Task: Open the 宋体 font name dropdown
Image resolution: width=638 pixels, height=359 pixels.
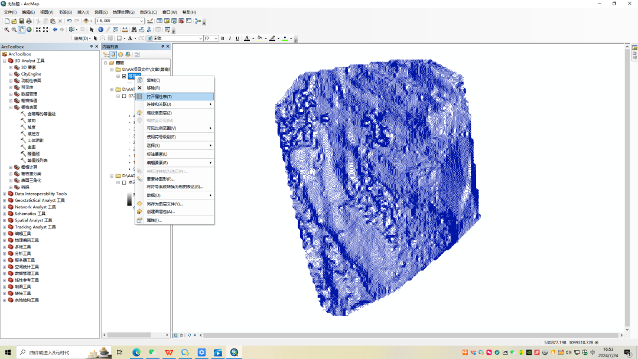Action: (200, 38)
